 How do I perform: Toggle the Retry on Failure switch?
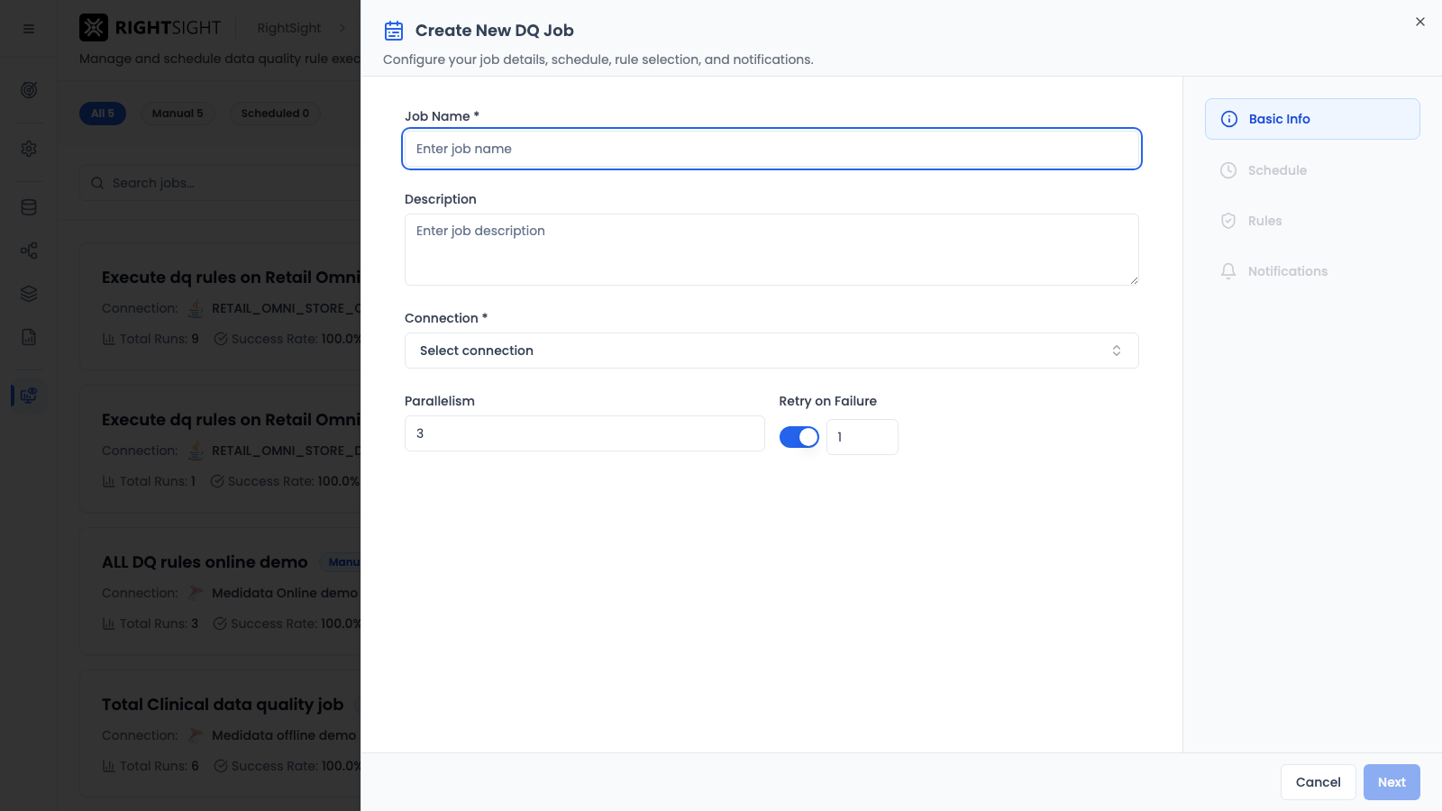pyautogui.click(x=799, y=437)
